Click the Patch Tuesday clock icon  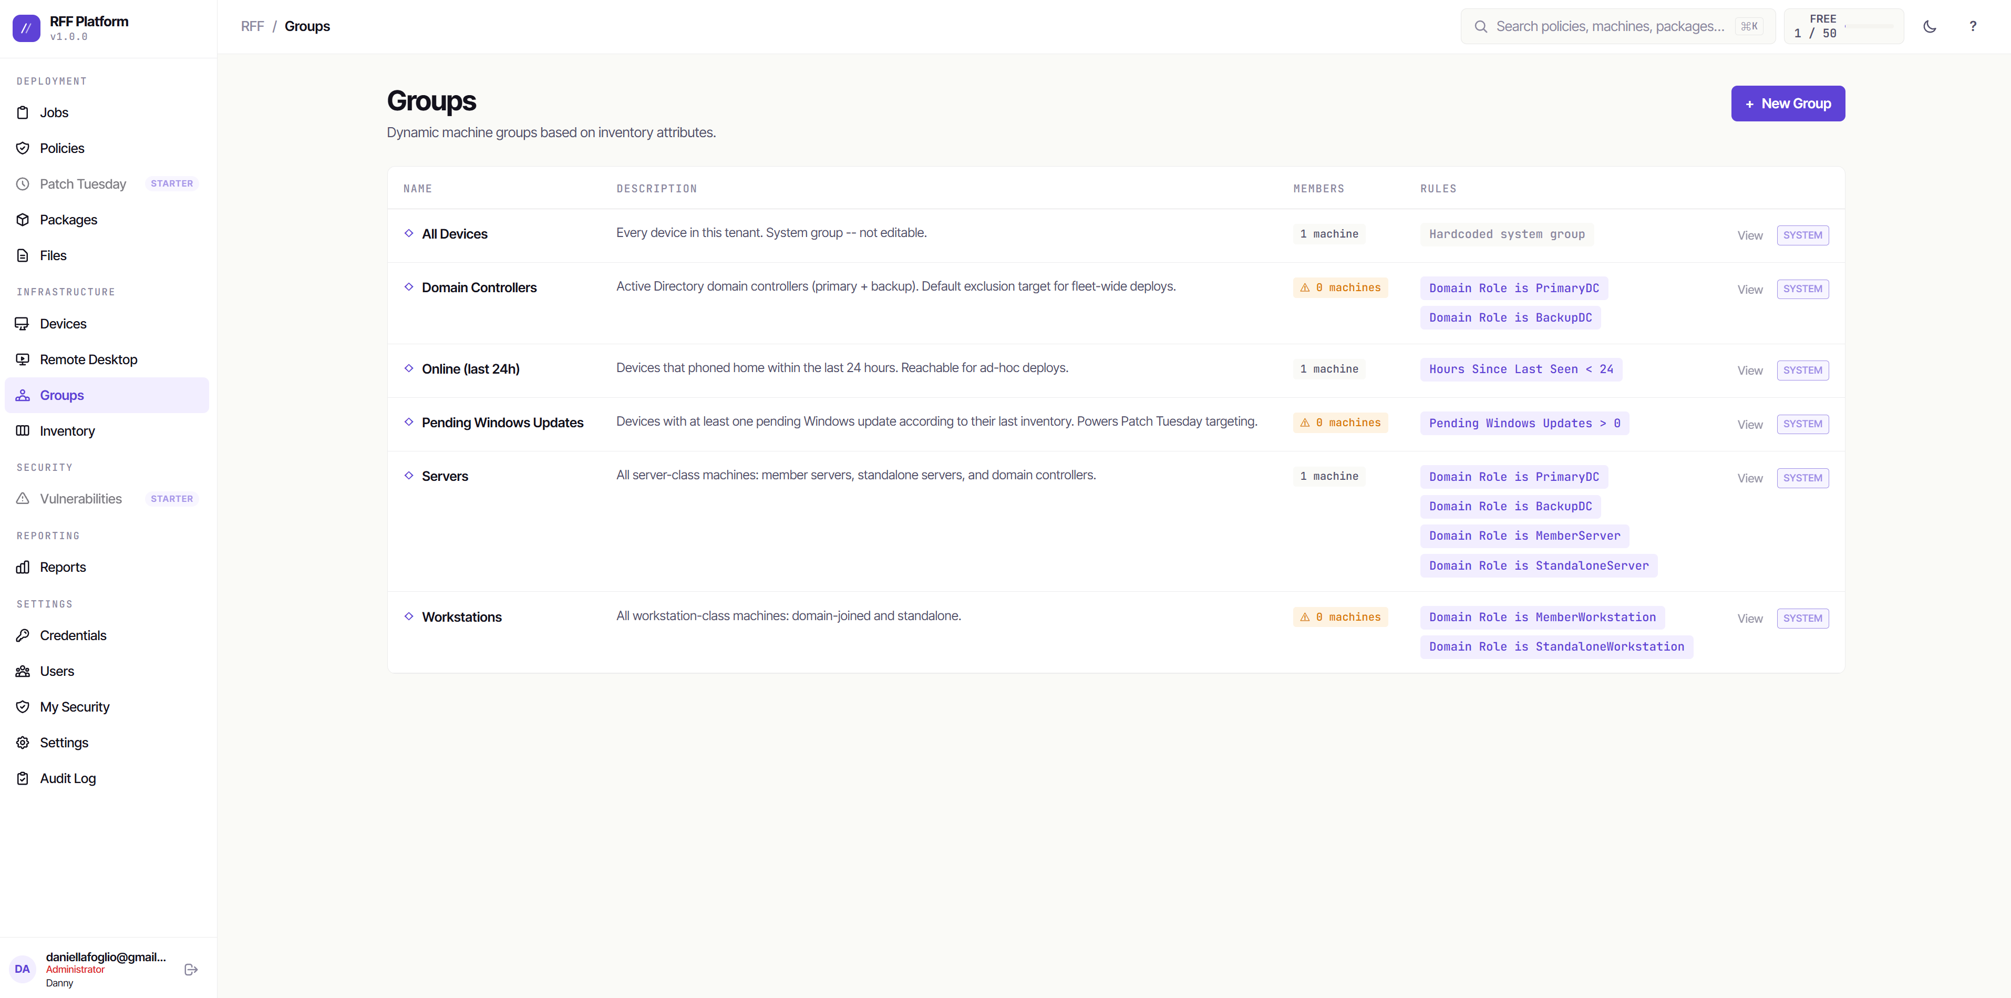pos(23,184)
